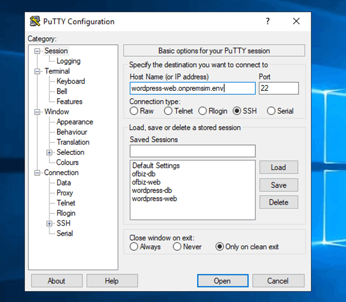Open the Keyboard settings category
346x302 pixels.
point(71,81)
